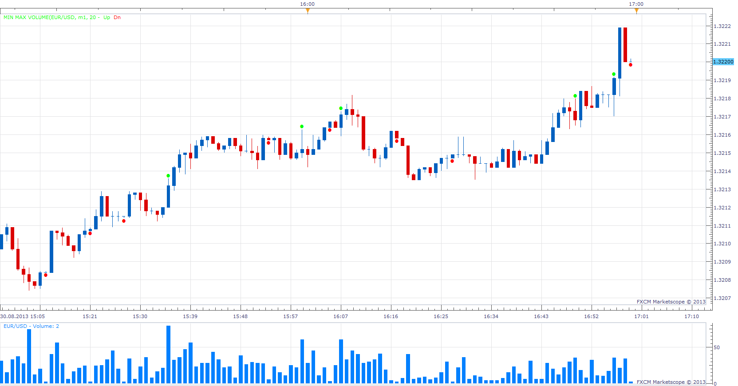Viewport: 738px width, 386px height.
Task: Click the 1.3214 price axis label
Action: click(x=722, y=171)
